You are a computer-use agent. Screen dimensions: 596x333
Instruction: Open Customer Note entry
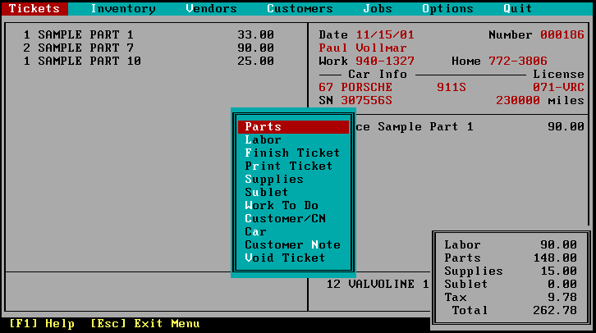292,245
